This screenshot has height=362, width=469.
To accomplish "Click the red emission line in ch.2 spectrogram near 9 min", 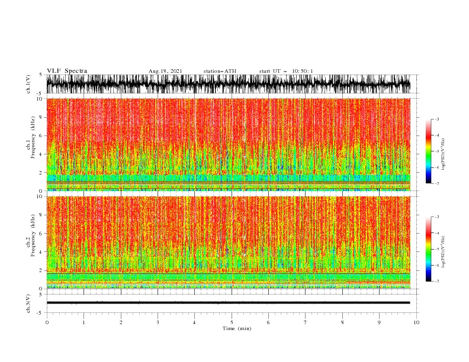I will (378, 282).
